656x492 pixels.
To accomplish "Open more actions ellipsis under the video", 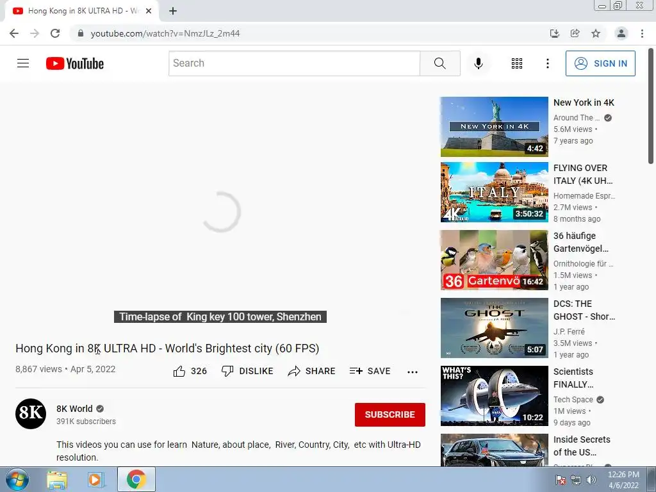I will click(413, 372).
